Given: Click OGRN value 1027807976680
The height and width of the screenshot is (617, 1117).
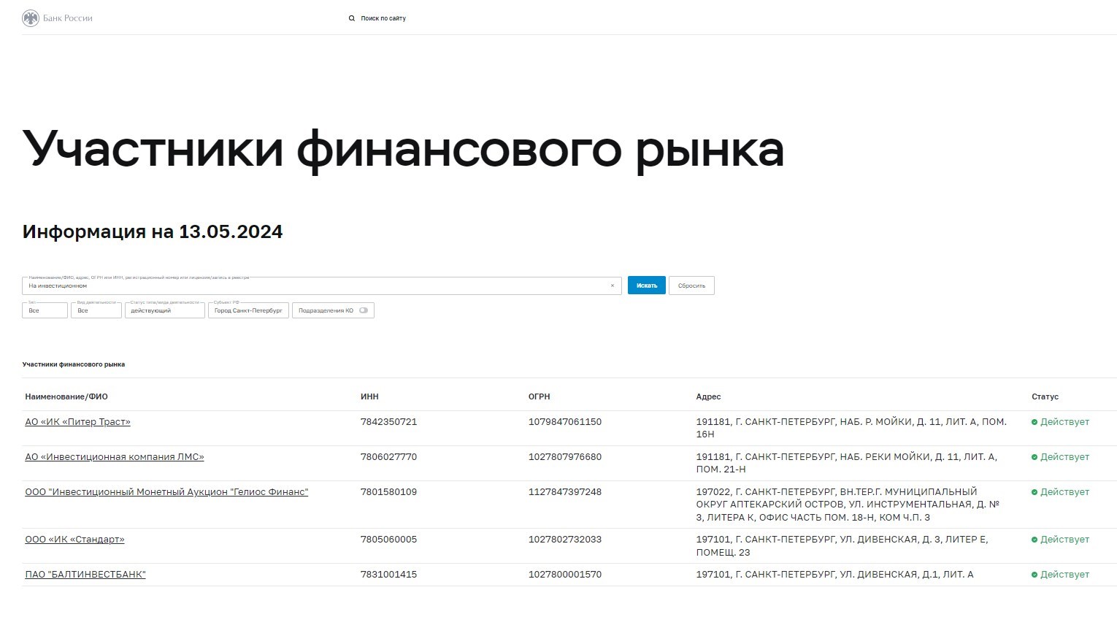Looking at the screenshot, I should (x=565, y=457).
